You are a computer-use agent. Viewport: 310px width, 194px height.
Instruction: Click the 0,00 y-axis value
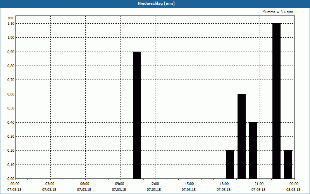[x=11, y=179]
